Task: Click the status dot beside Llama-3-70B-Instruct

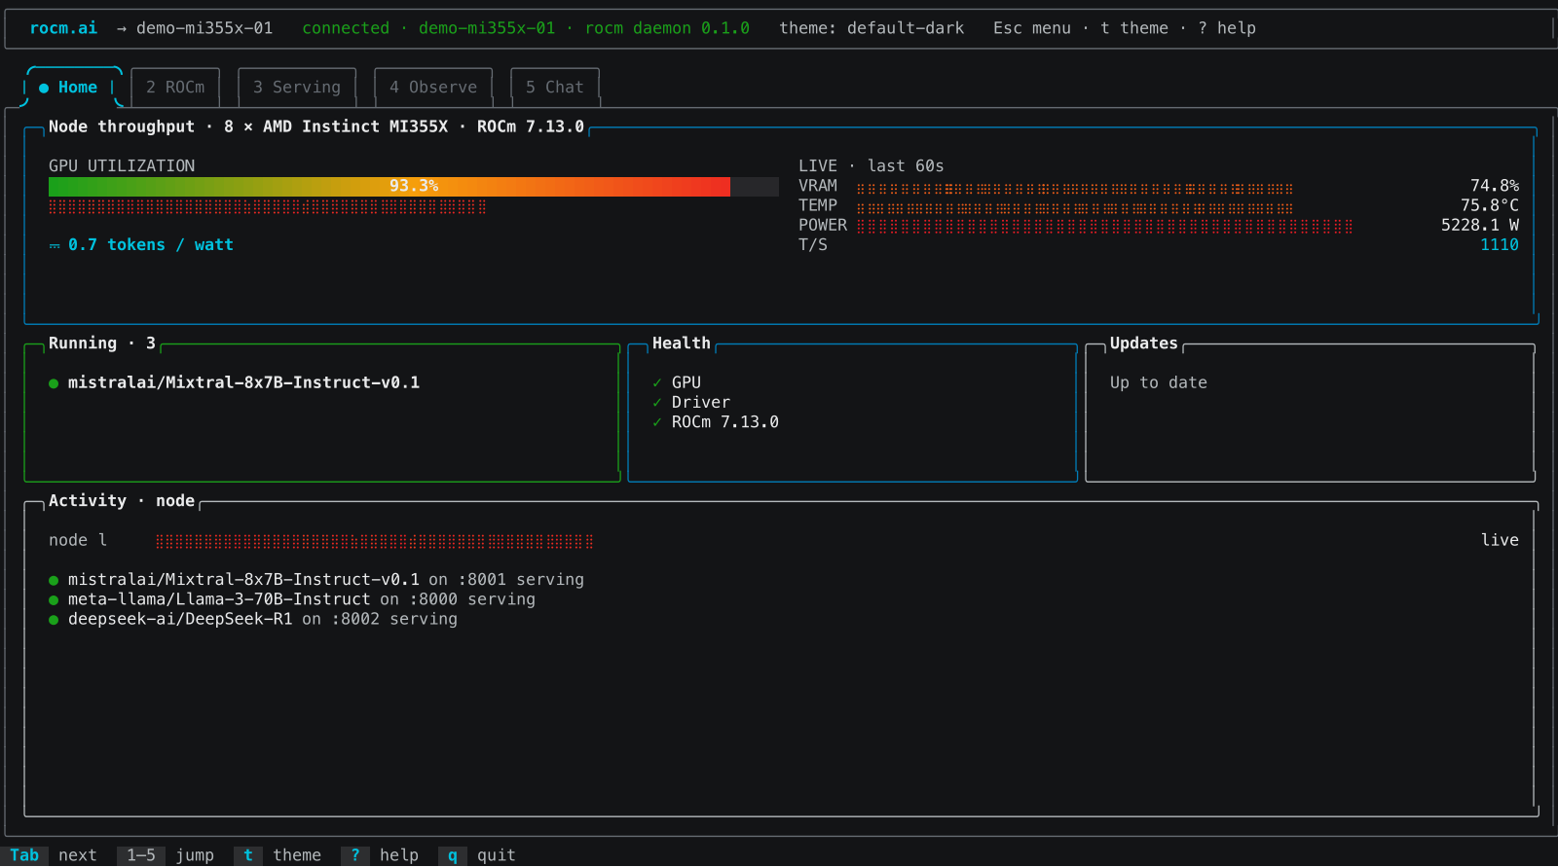Action: click(54, 600)
